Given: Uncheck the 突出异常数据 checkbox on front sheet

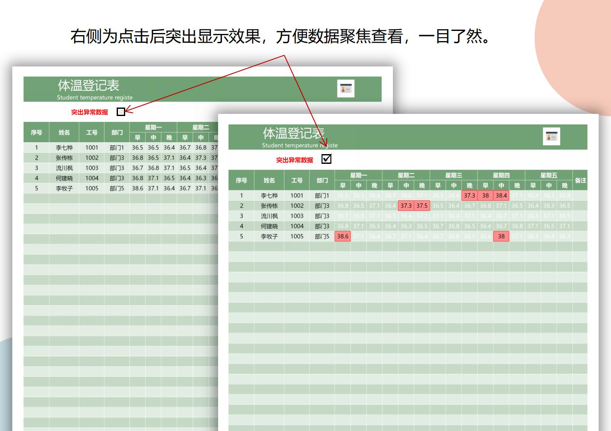Looking at the screenshot, I should pyautogui.click(x=326, y=159).
